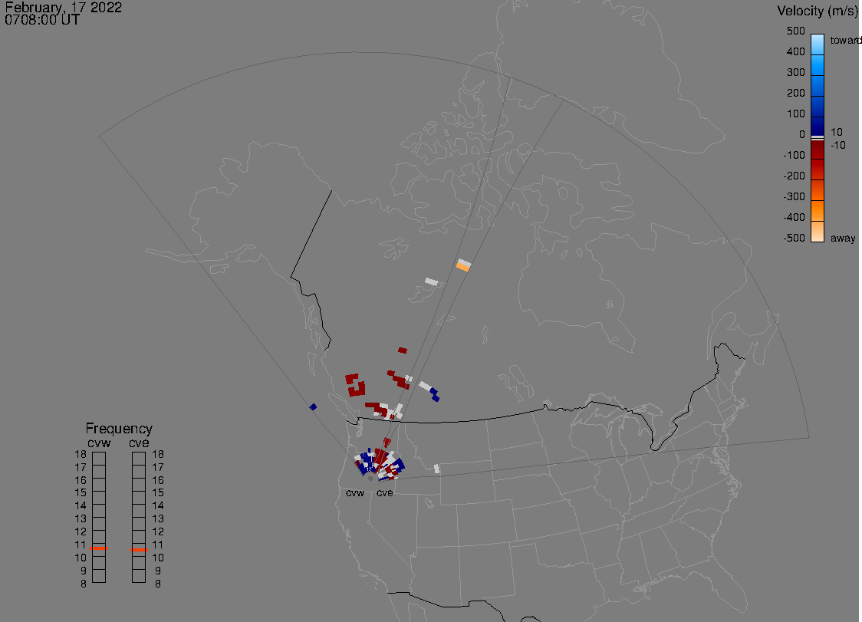The image size is (862, 622).
Task: Click the 200 value on velocity scale
Action: 795,93
